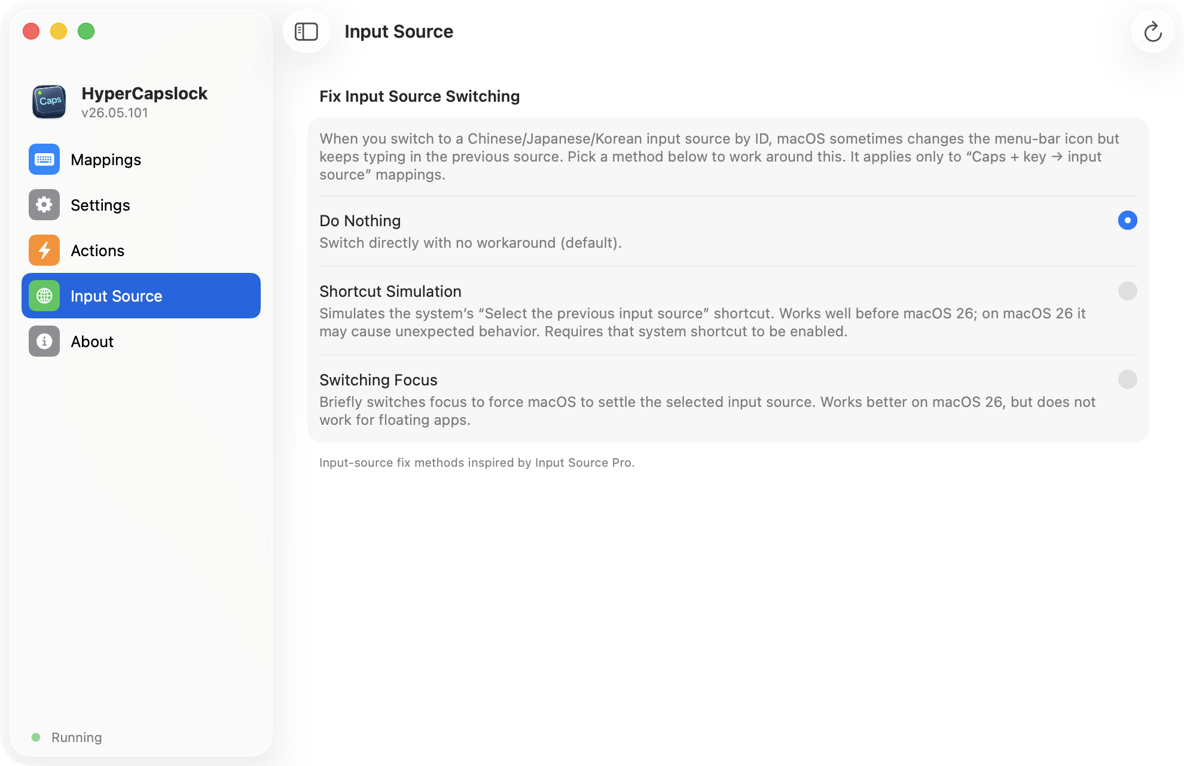Select the Do Nothing radio button
The height and width of the screenshot is (766, 1184).
click(1127, 220)
